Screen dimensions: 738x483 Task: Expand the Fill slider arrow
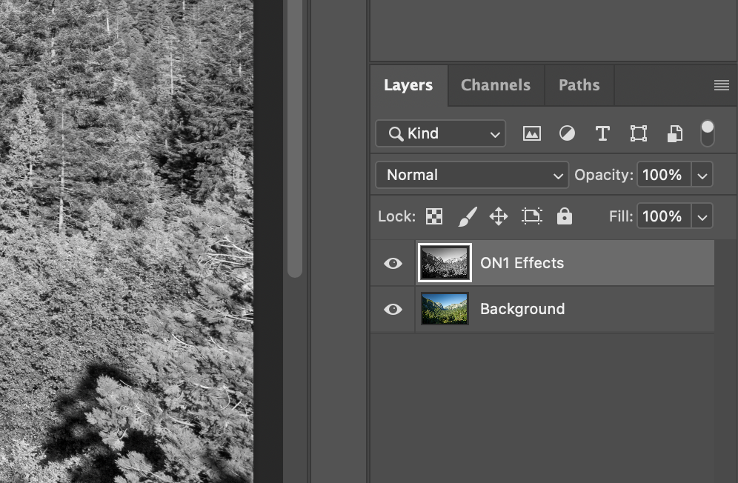click(x=702, y=216)
